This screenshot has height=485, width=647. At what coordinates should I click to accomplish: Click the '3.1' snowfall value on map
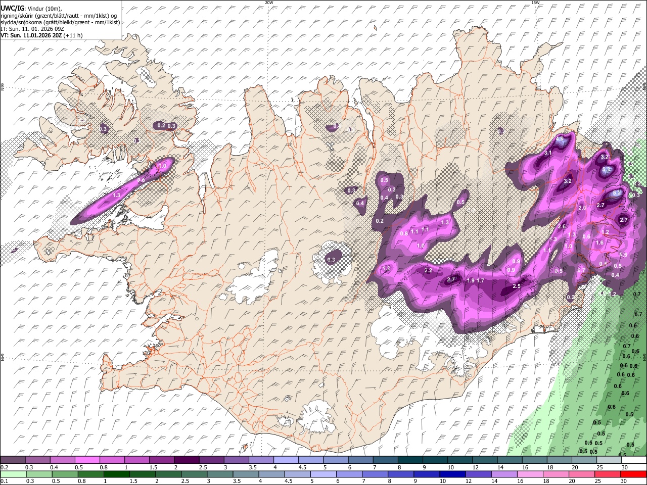tap(548, 153)
